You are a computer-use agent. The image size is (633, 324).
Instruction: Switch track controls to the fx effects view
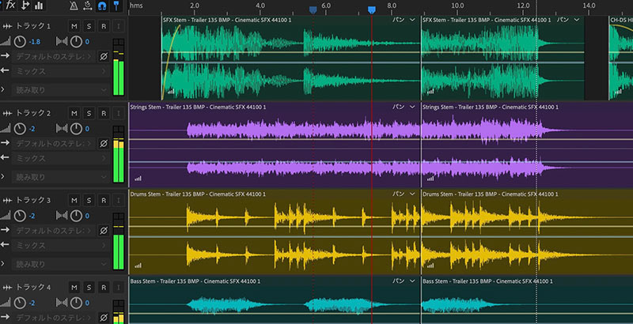tap(10, 6)
